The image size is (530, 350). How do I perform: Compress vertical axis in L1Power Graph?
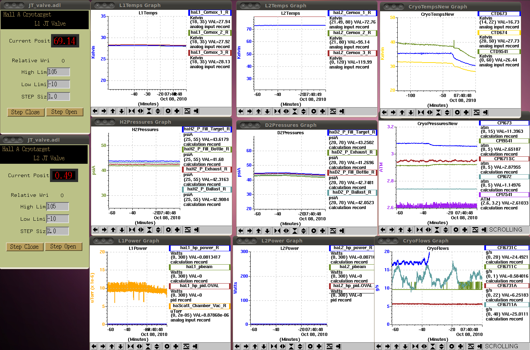point(148,346)
